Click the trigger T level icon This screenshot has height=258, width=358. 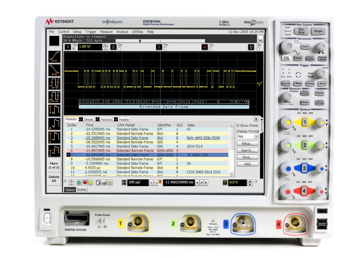point(225,182)
